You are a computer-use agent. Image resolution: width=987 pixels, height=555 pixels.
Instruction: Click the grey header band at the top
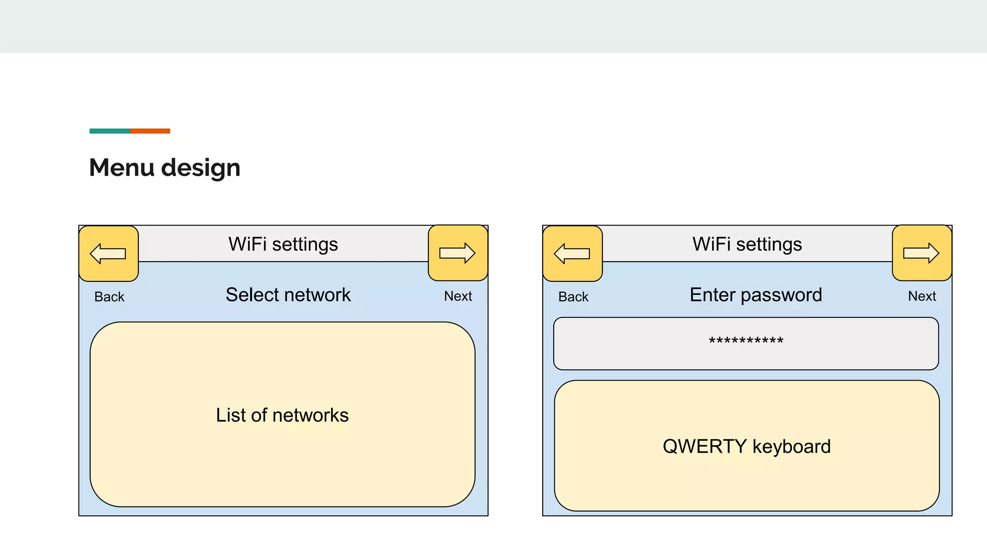pos(493,26)
